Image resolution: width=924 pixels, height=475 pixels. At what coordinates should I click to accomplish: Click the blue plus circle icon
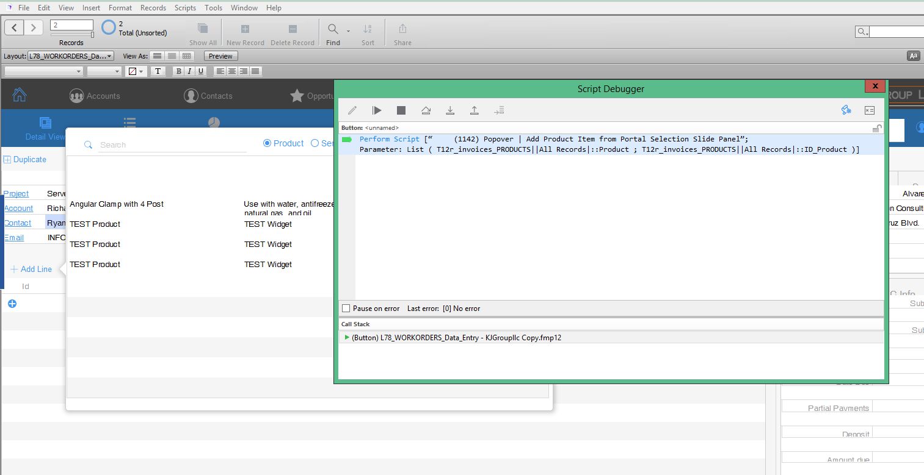(x=12, y=303)
